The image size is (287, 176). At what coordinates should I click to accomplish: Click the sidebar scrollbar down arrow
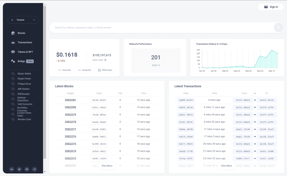pos(45,172)
